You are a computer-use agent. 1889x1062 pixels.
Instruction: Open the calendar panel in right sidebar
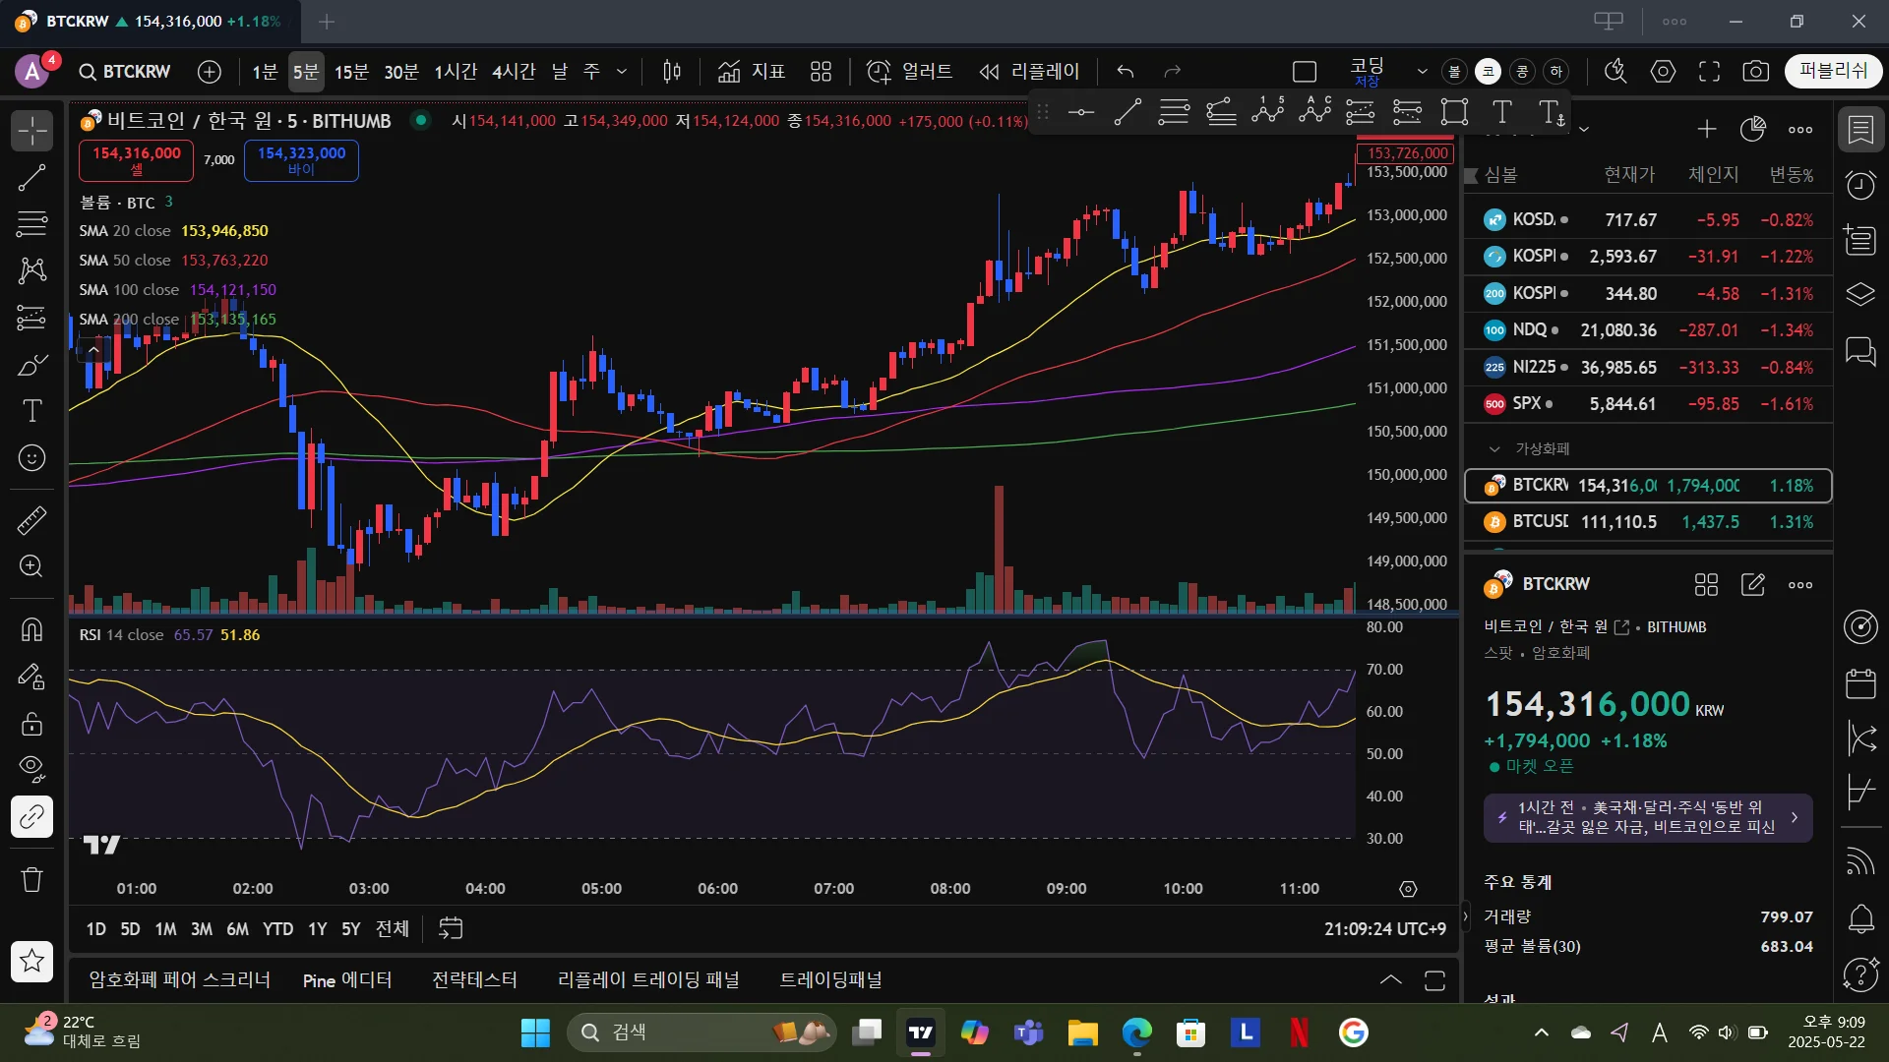[x=1860, y=683]
